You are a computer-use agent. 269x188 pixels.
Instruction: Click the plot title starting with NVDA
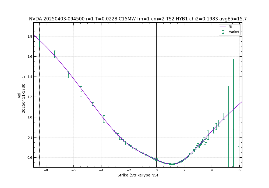(138, 19)
